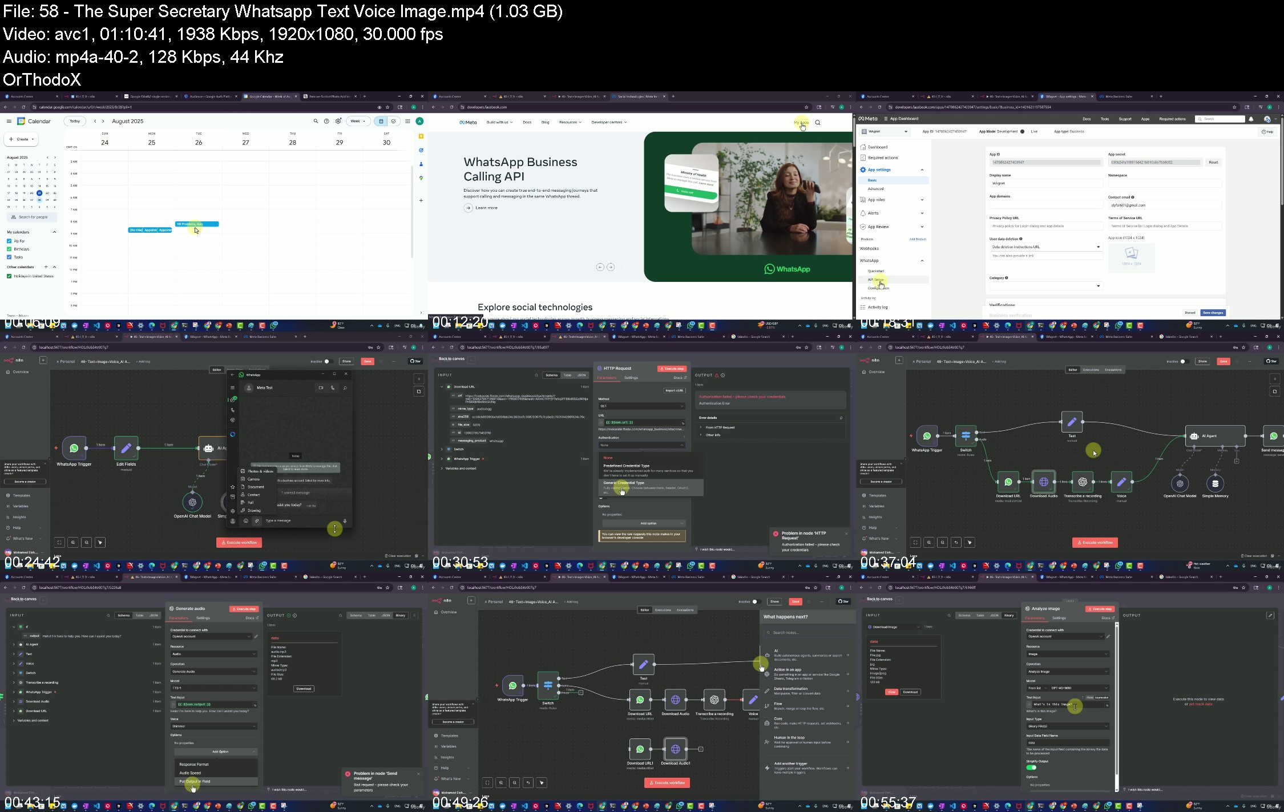Click fit-view icon on the 00:49:26 canvas
The height and width of the screenshot is (812, 1284).
coord(487,782)
